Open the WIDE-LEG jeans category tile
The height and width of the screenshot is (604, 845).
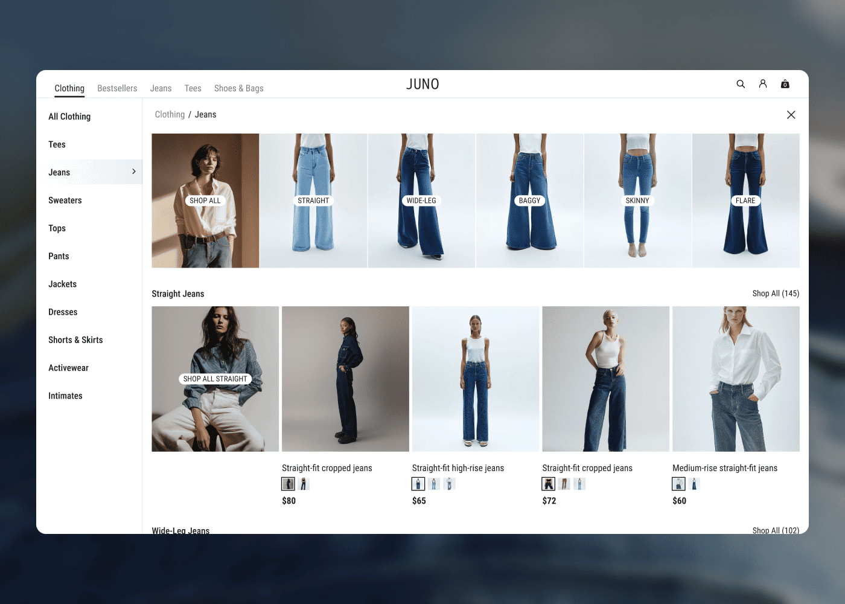(421, 201)
